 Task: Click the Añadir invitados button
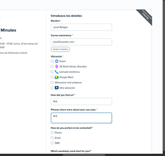tap(60, 49)
